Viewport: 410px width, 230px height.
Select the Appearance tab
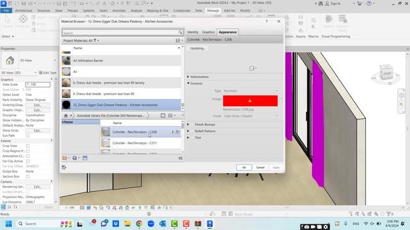[227, 32]
